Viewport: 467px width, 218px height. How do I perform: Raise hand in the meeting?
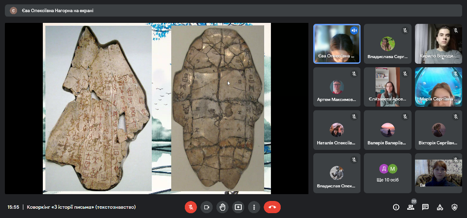pos(222,207)
